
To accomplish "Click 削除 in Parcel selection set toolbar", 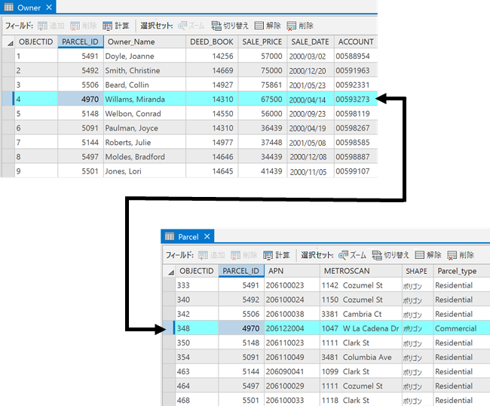I will pos(452,255).
